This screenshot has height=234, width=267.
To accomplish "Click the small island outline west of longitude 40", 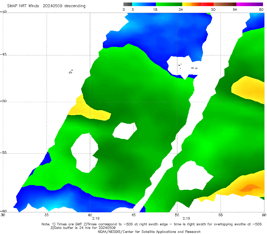I will [x=71, y=72].
